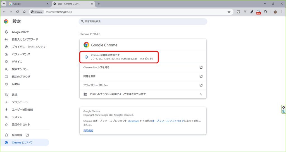Image resolution: width=286 pixels, height=152 pixels.
Task: Select the 設定 - Chrome について tab
Action: 73,4
